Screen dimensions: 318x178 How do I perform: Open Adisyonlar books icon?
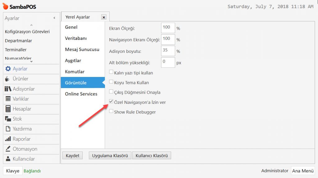[x=8, y=89]
